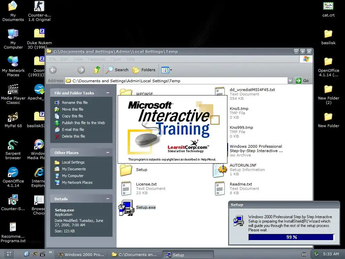Image resolution: width=345 pixels, height=259 pixels.
Task: Click Rename this file link
Action: click(x=75, y=103)
